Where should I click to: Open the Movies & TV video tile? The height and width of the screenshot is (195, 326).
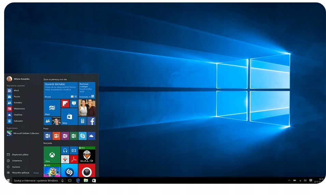pyautogui.click(x=74, y=151)
